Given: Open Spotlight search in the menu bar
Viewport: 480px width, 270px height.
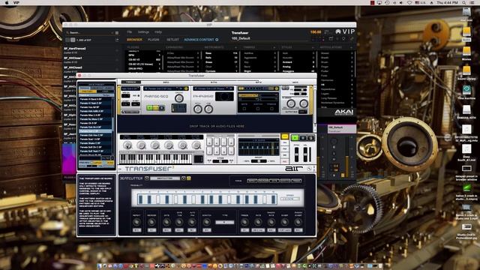Looking at the screenshot, I should pyautogui.click(x=464, y=2).
